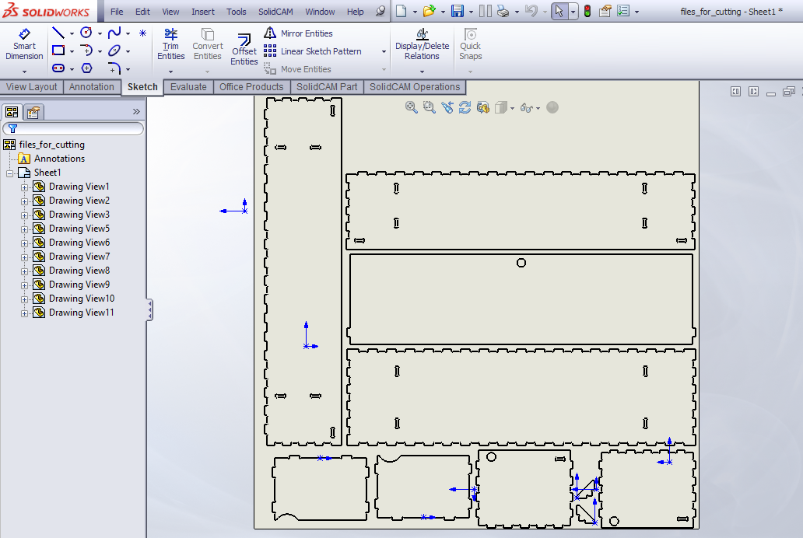The height and width of the screenshot is (538, 803).
Task: Save the drawing with the floppy icon
Action: [457, 11]
